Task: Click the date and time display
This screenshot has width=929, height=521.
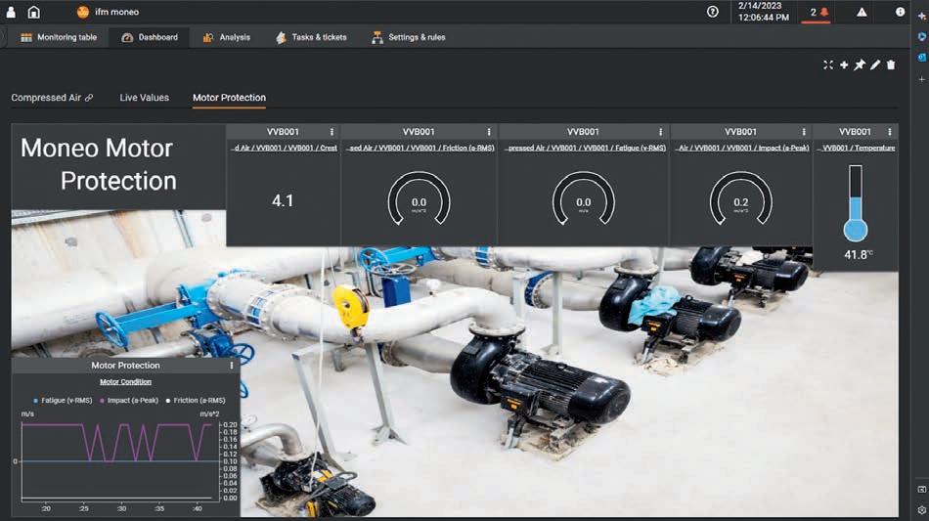Action: click(763, 12)
